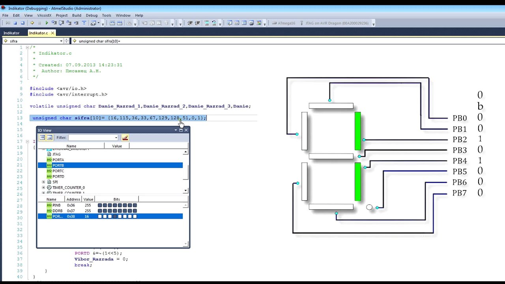Expand the SPI tree node
Screen dimensions: 505x284
[x=43, y=182]
